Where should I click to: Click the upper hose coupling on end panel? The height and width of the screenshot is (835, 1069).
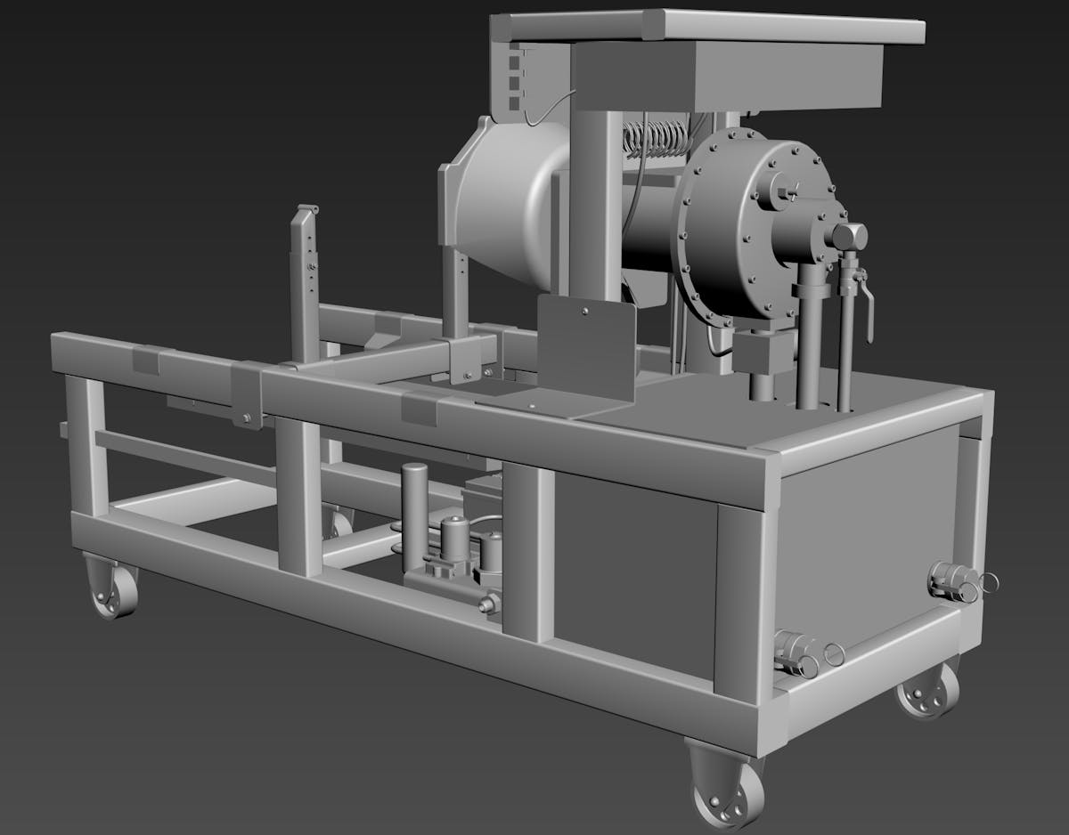[x=953, y=580]
